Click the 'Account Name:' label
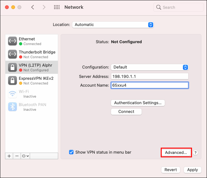Viewport: 207px width, 178px height. click(94, 85)
